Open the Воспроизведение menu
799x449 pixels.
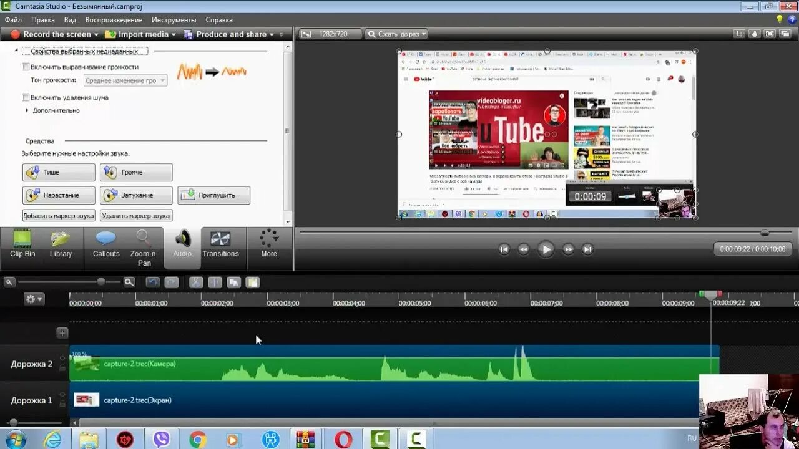(x=114, y=20)
